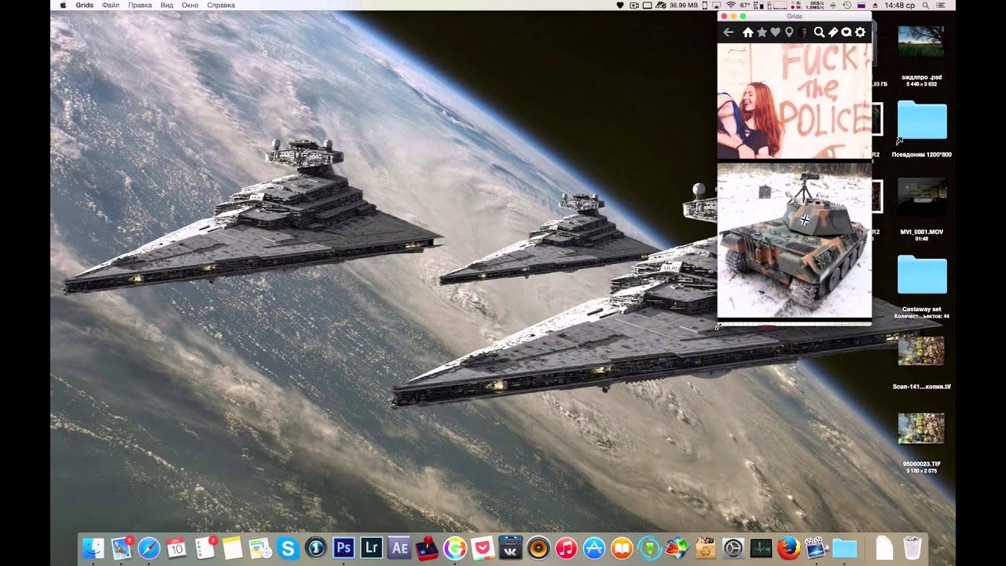1006x566 pixels.
Task: Open iBooks in the Dock
Action: [x=622, y=548]
